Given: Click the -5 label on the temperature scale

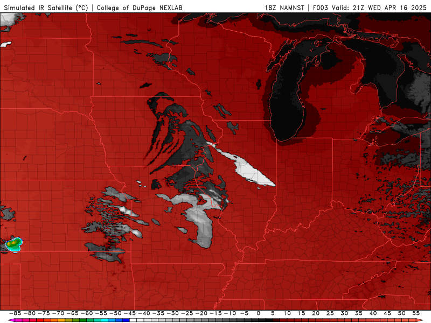Looking at the screenshot, I should pyautogui.click(x=244, y=313).
